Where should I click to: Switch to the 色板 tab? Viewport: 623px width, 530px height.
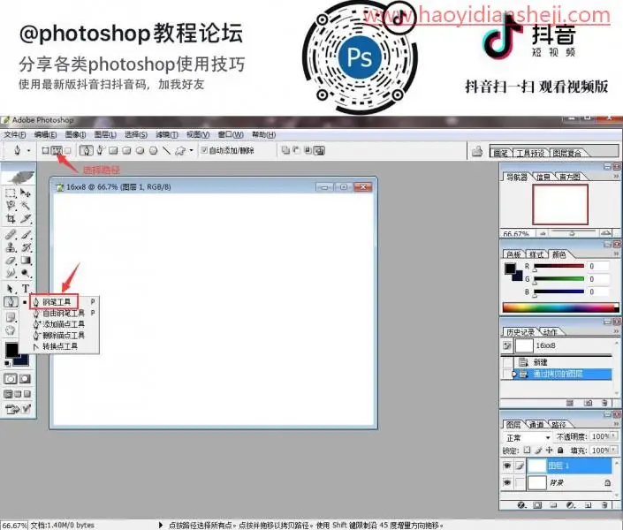coord(513,254)
